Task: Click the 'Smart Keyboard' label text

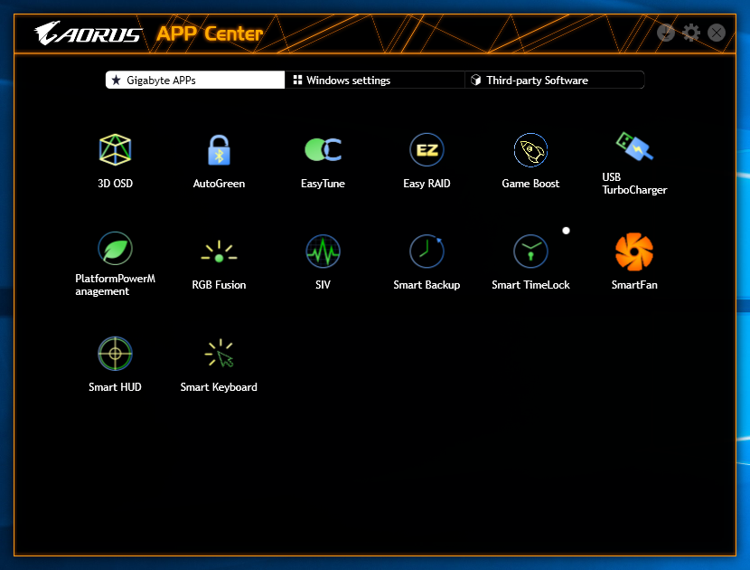Action: 219,387
